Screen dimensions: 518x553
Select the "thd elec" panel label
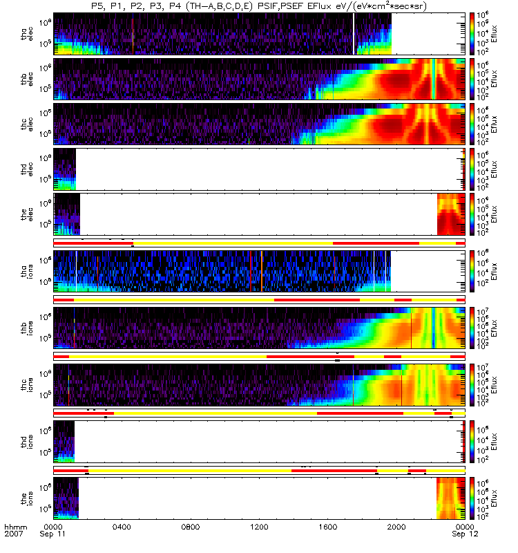[x=26, y=169]
